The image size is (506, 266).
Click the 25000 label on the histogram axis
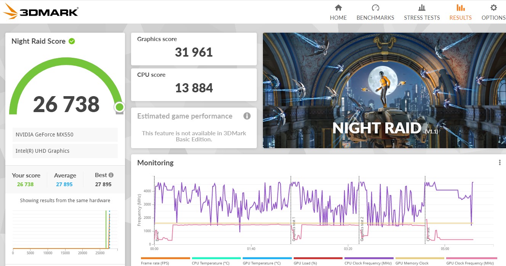click(x=100, y=253)
